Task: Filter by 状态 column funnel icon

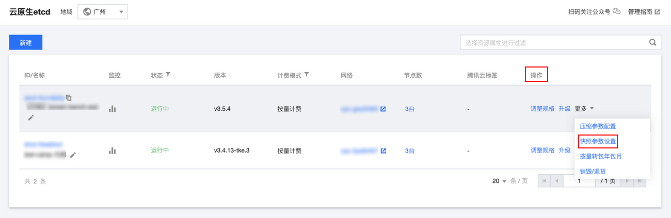Action: pyautogui.click(x=168, y=75)
